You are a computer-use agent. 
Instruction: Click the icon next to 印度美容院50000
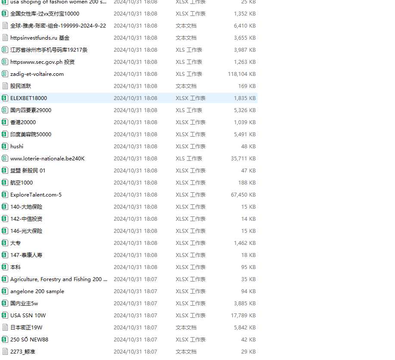coord(5,135)
